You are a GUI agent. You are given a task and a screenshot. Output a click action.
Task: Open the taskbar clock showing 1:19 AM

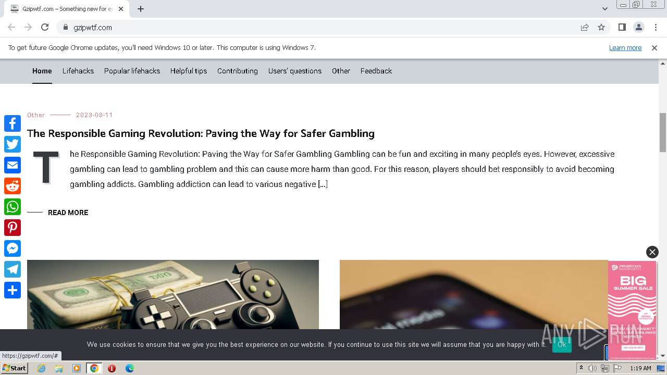(x=640, y=368)
